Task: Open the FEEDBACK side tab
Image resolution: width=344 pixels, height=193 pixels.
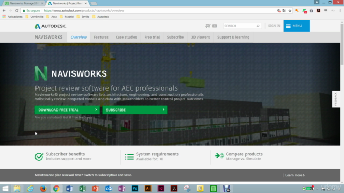Action: [x=336, y=99]
